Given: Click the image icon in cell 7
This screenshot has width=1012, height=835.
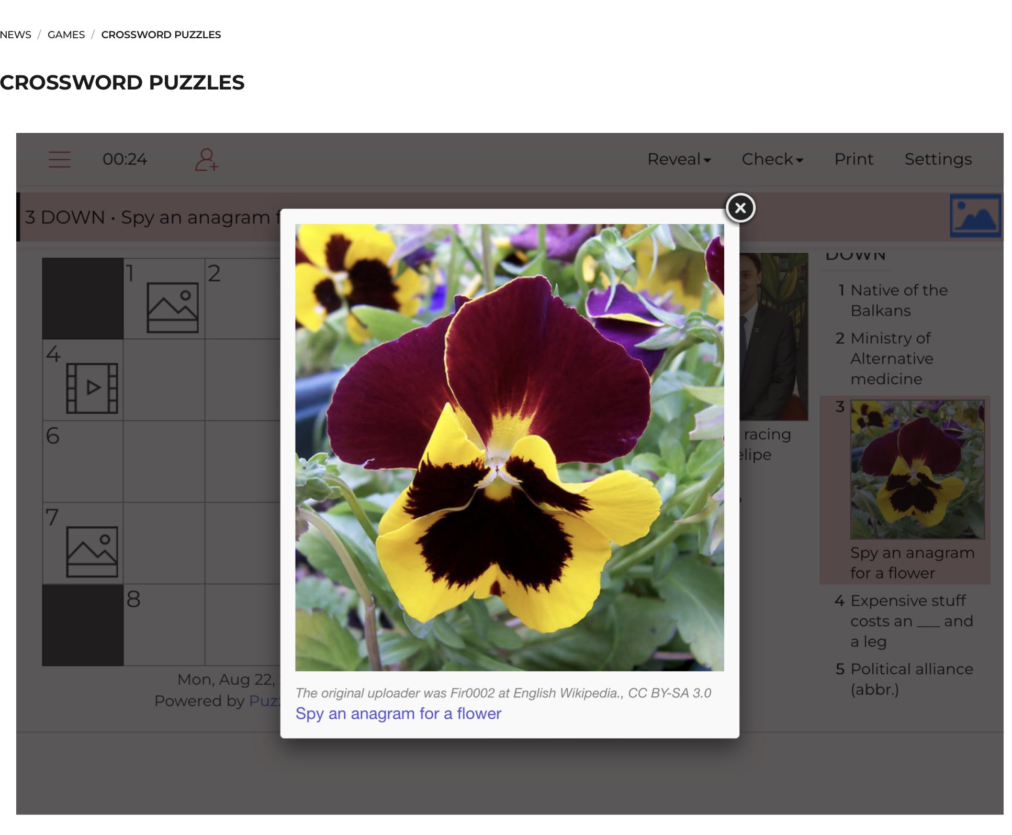Looking at the screenshot, I should pyautogui.click(x=92, y=552).
